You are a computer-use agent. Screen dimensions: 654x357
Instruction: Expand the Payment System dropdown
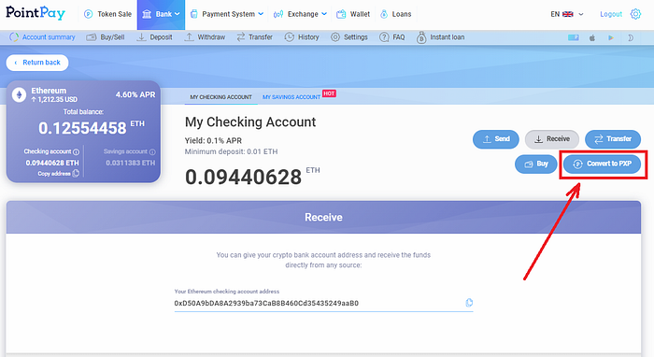[227, 14]
